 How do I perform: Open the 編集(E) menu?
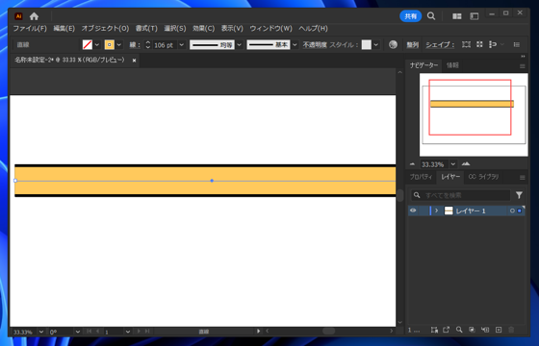[x=64, y=29]
